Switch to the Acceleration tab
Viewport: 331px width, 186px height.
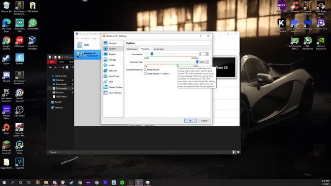click(x=159, y=49)
